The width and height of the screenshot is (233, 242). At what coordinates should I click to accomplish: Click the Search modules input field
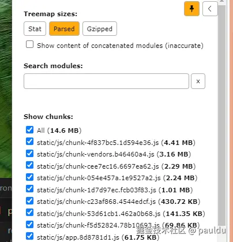click(106, 81)
